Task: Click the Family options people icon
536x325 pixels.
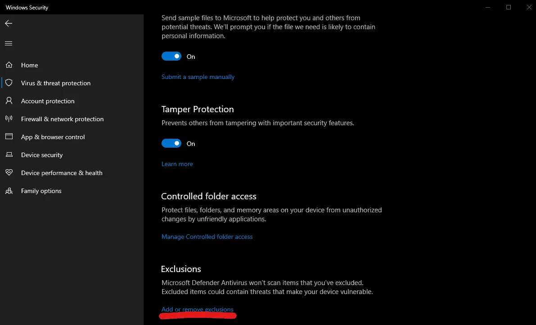Action: pyautogui.click(x=9, y=191)
